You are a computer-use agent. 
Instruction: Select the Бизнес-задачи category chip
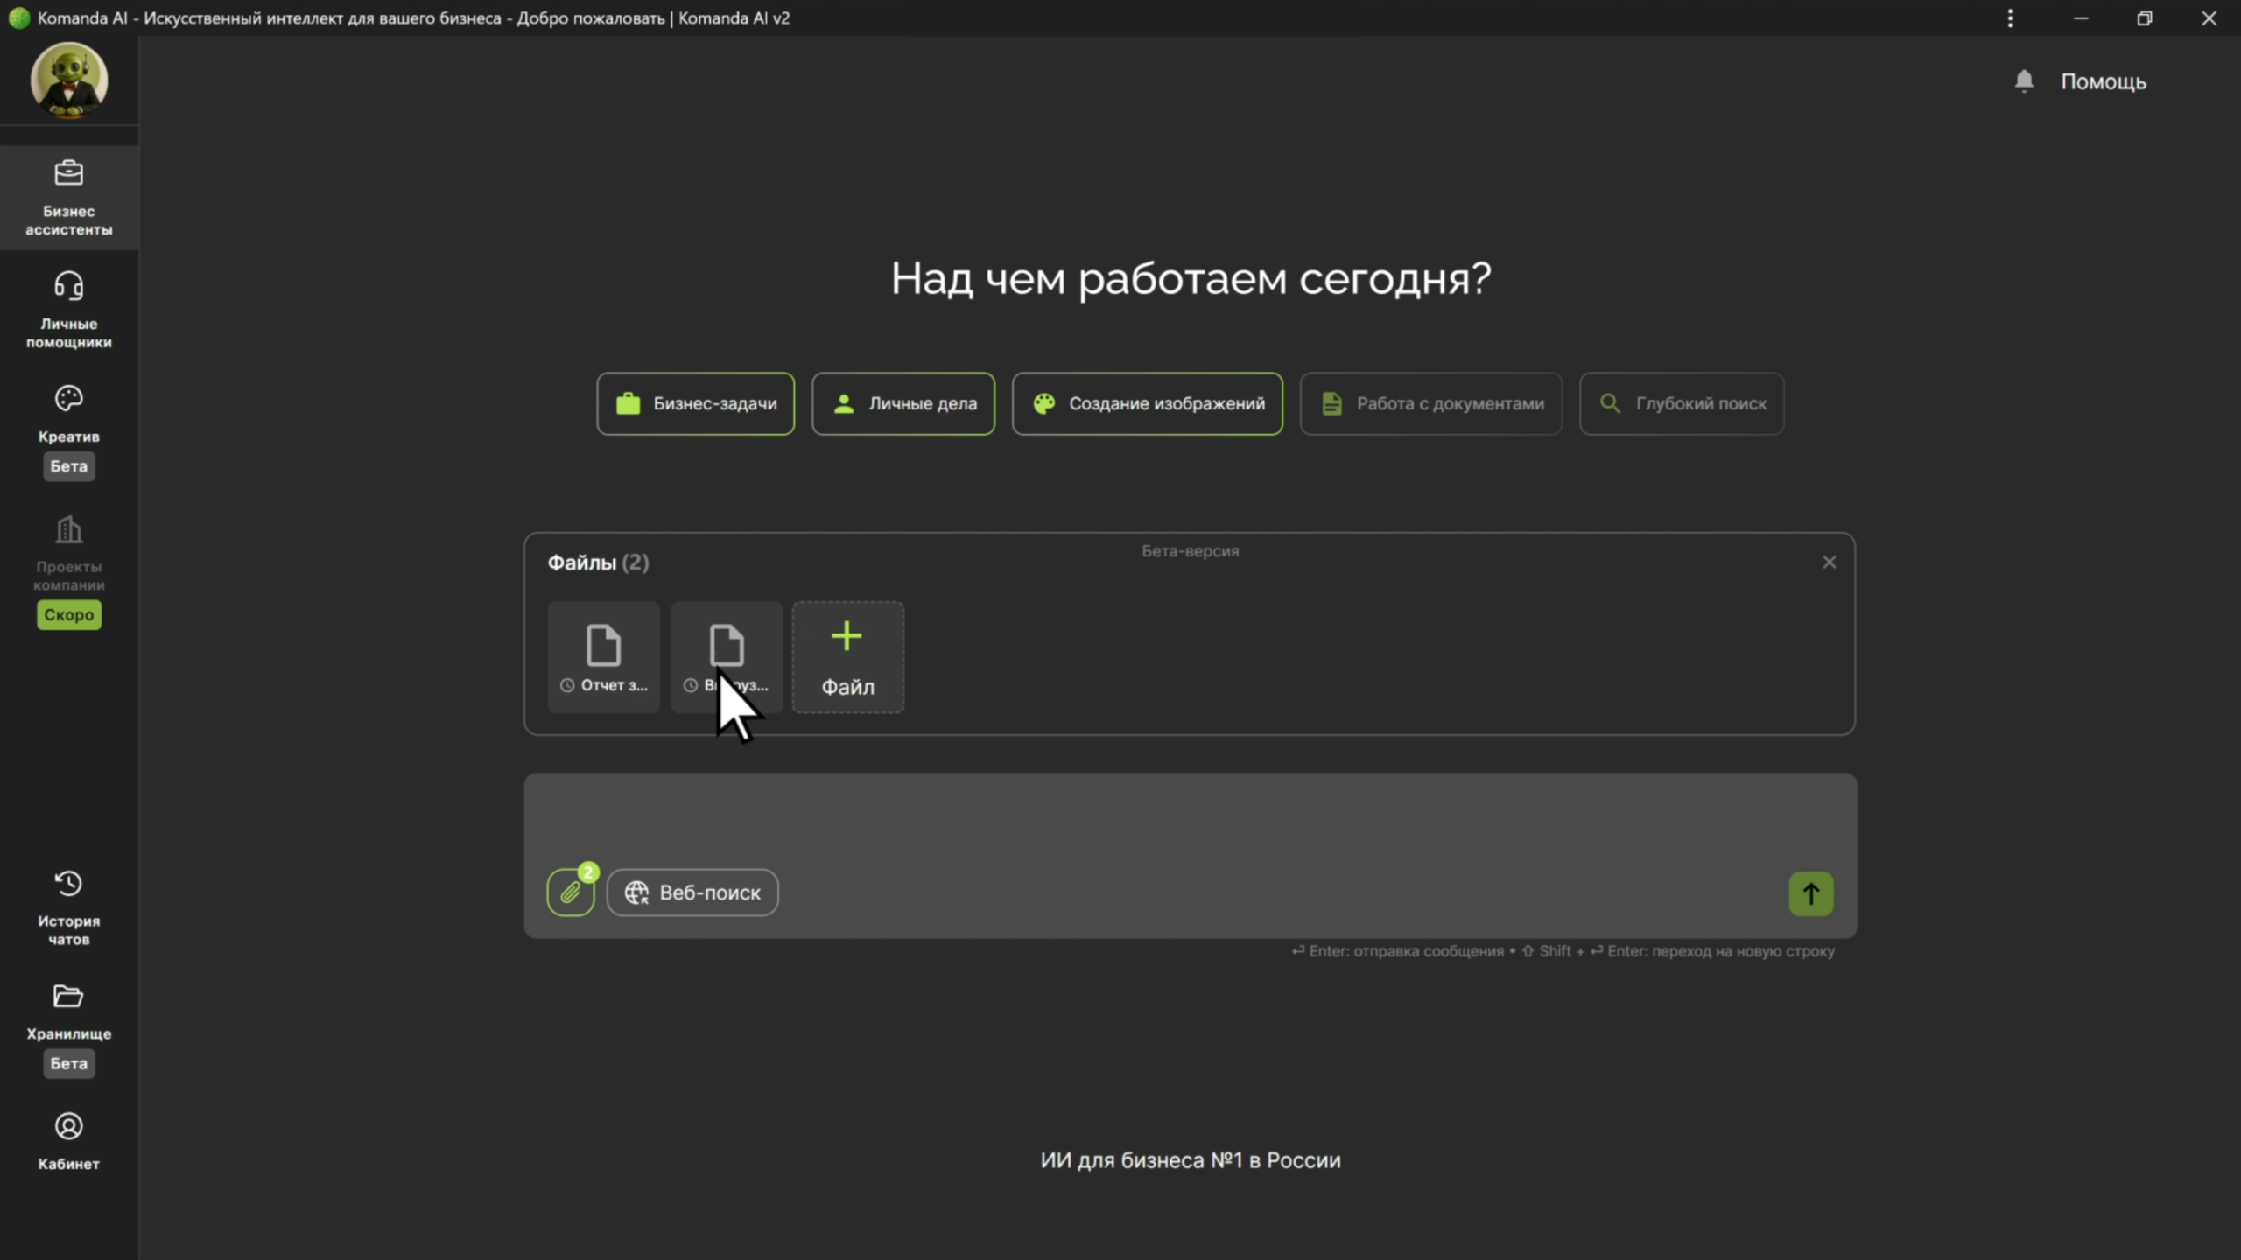(696, 403)
